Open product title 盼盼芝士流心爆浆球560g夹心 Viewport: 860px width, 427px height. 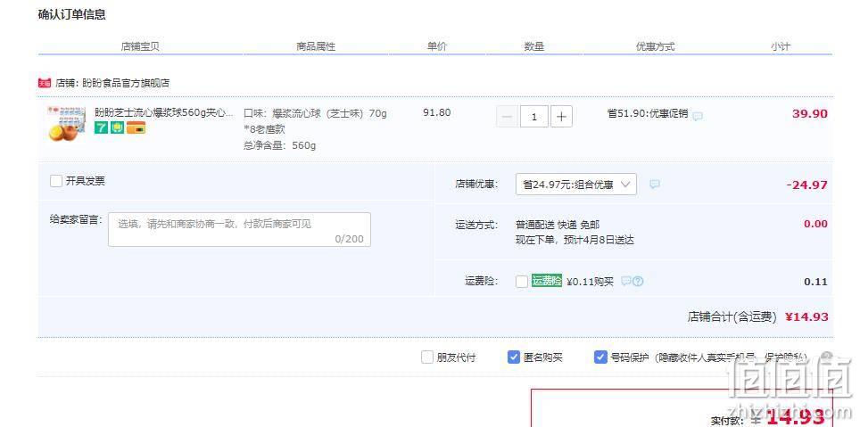(x=164, y=112)
